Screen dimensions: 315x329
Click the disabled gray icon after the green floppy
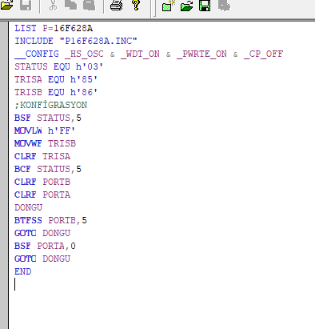click(x=224, y=6)
